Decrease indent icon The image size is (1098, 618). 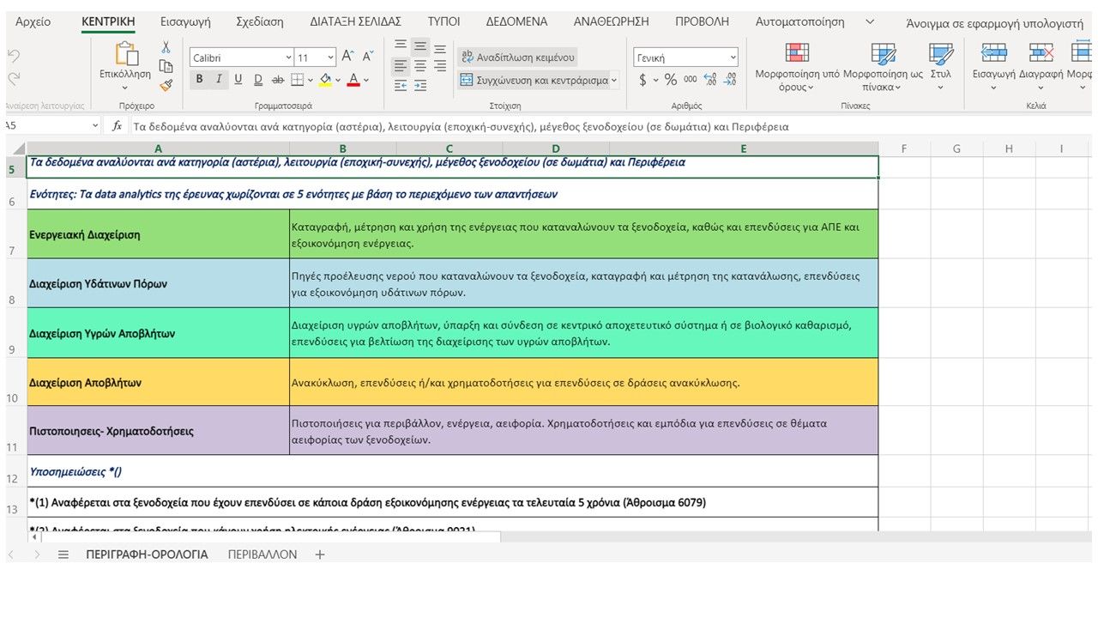pos(401,85)
